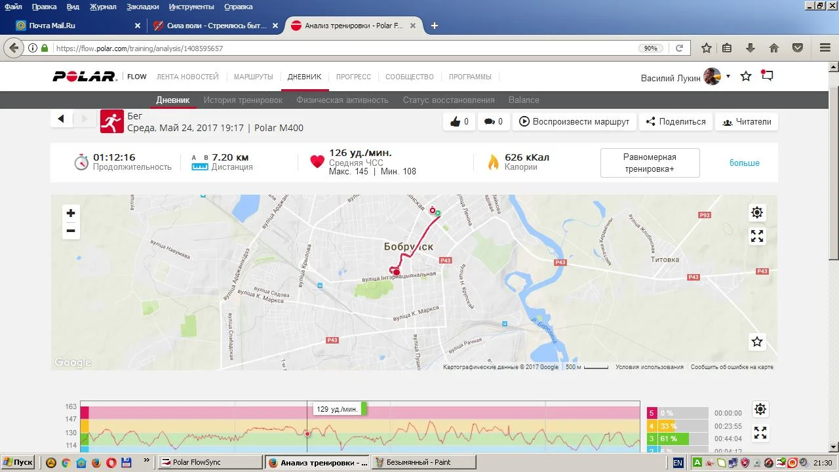Open Читатели button
Screen dimensions: 839x472
(747, 121)
